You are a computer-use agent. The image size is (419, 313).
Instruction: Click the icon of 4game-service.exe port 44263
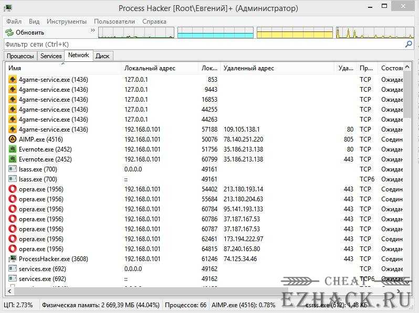13,120
